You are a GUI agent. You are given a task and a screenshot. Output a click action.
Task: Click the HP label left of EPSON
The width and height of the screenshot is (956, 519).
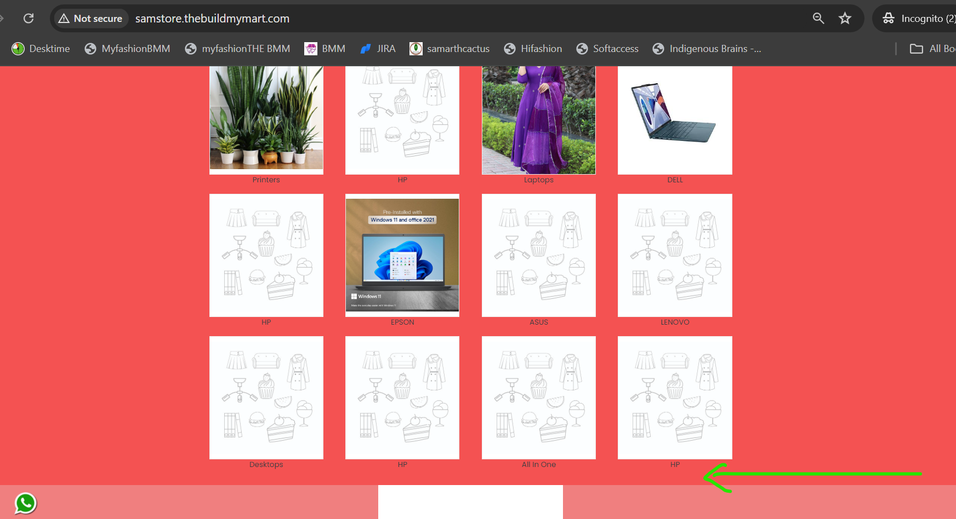click(266, 322)
